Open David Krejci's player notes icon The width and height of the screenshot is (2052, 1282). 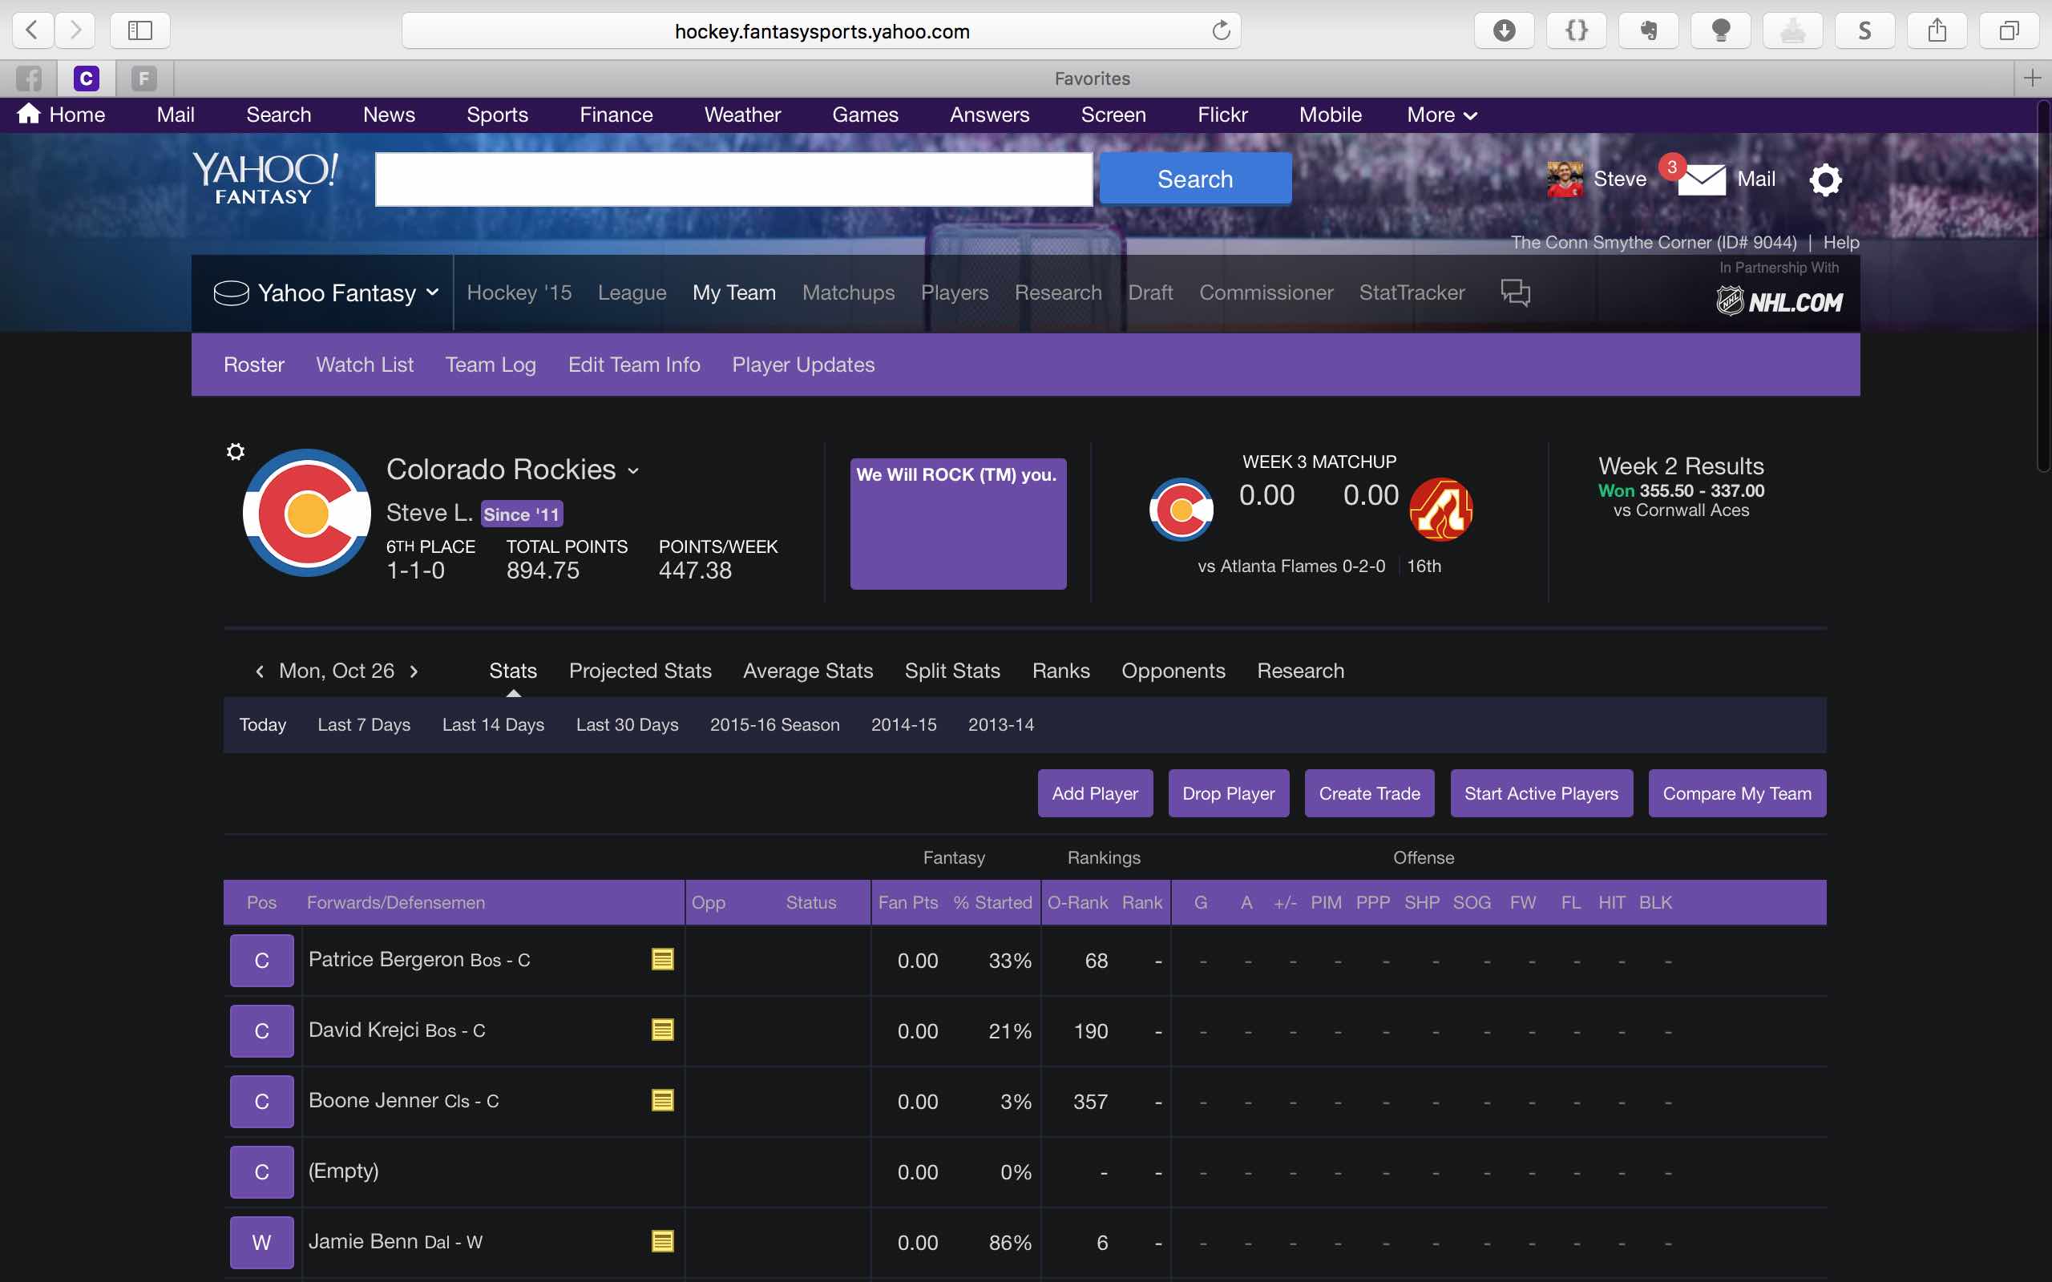tap(662, 1030)
